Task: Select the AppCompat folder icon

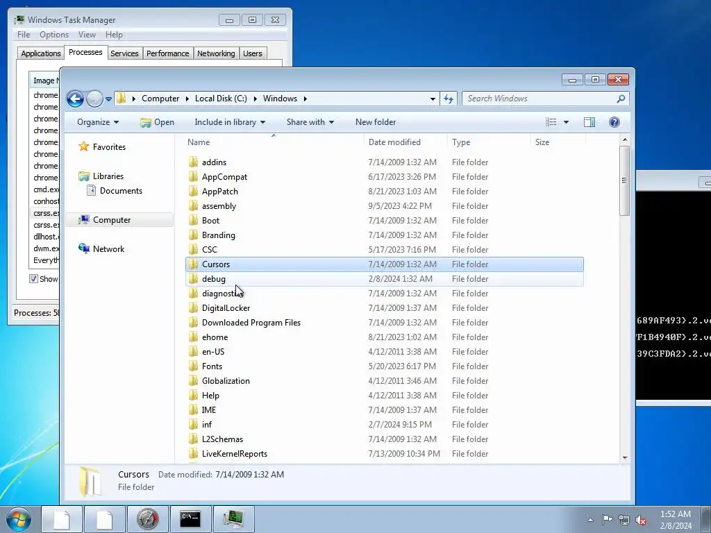Action: coord(193,176)
